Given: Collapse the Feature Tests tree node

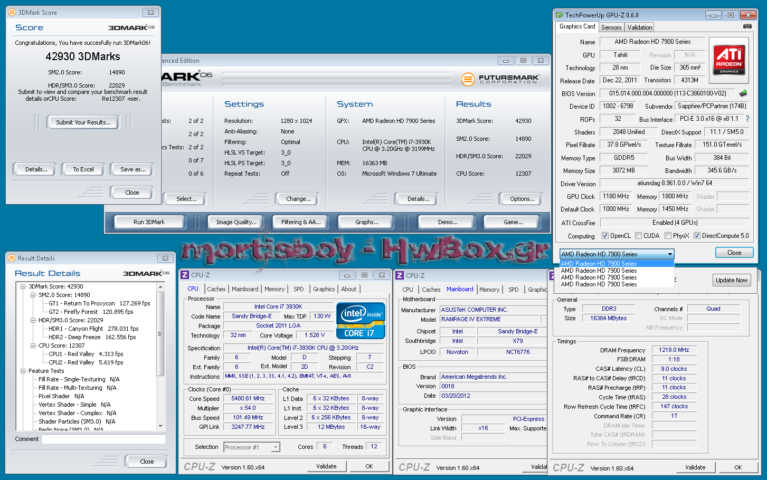Looking at the screenshot, I should [x=23, y=371].
